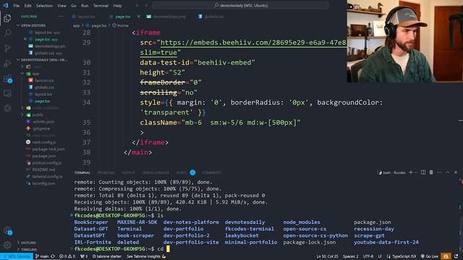
Task: Close the page.tsx editor tab
Action: (x=138, y=17)
